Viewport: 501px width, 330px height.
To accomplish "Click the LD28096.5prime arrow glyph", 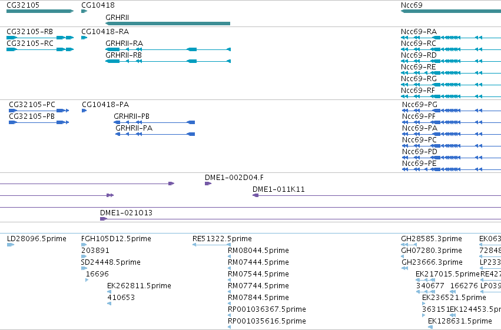I will point(11,245).
